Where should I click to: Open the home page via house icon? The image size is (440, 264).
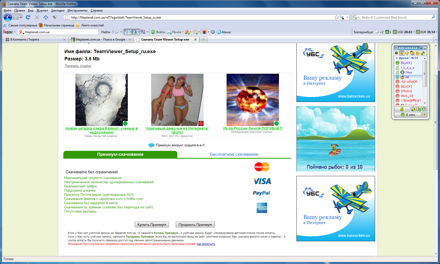point(46,17)
